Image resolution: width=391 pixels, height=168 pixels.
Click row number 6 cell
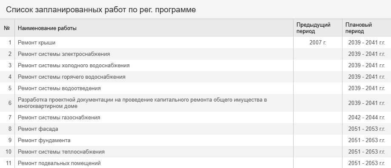pyautogui.click(x=7, y=103)
